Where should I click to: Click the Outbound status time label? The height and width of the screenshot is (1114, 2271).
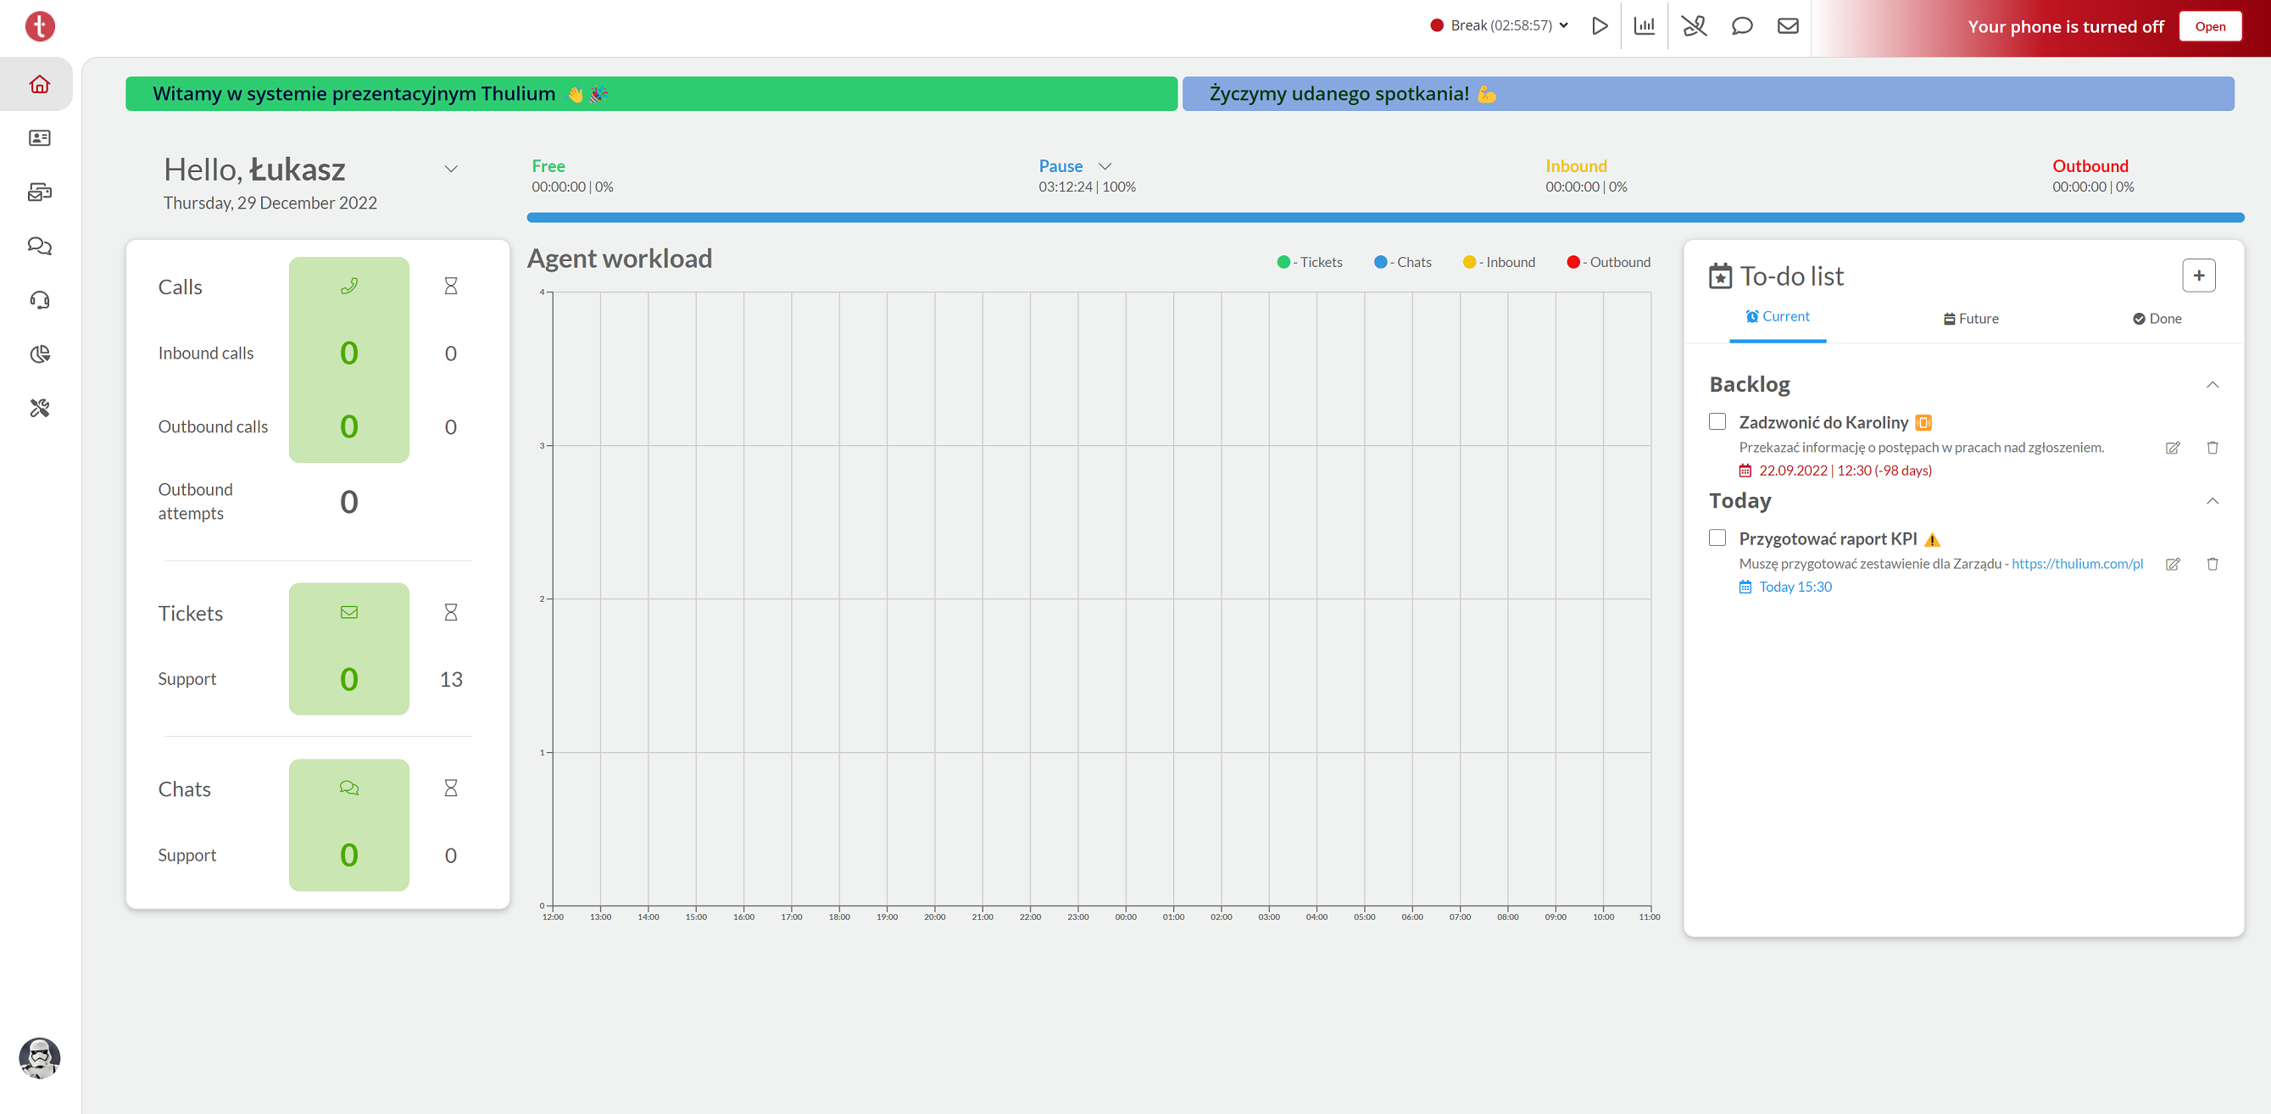[x=2092, y=187]
